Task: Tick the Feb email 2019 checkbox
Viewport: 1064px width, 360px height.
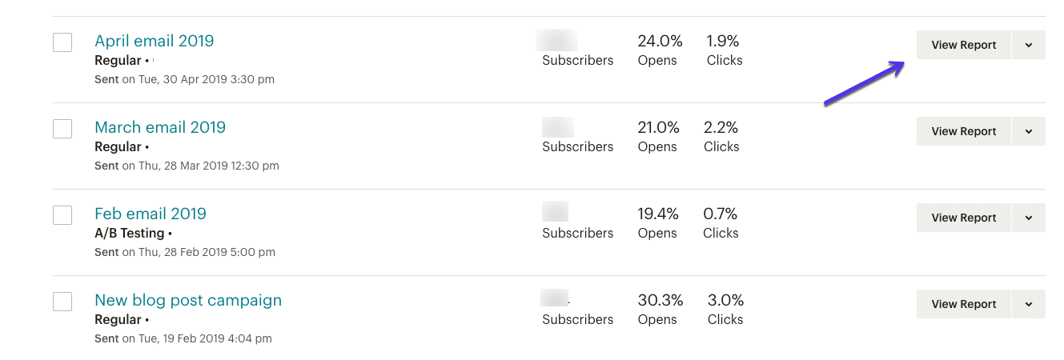Action: coord(62,215)
